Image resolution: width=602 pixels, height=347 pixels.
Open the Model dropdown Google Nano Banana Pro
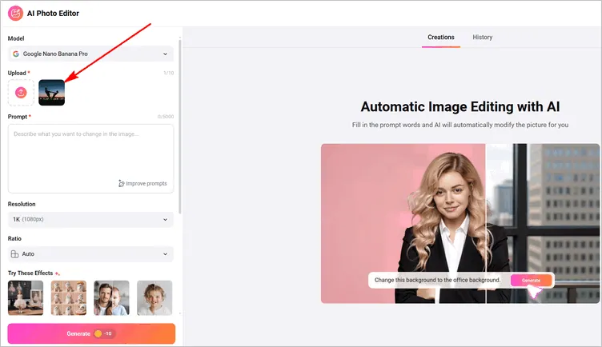90,54
